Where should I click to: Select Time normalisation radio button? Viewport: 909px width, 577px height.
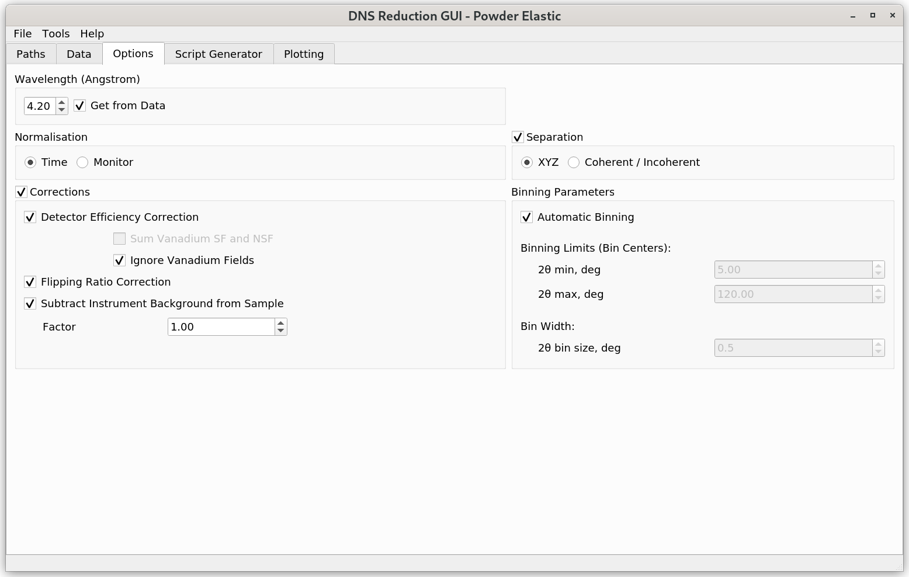(30, 162)
